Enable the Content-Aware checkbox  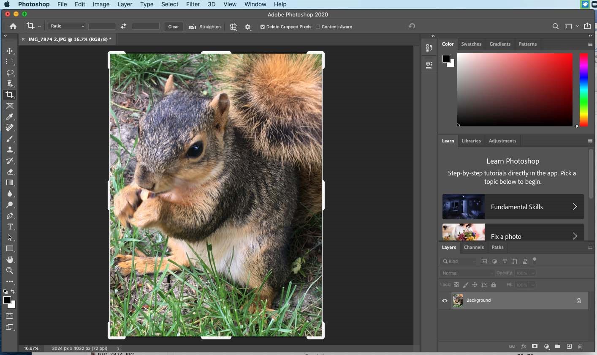tap(318, 27)
